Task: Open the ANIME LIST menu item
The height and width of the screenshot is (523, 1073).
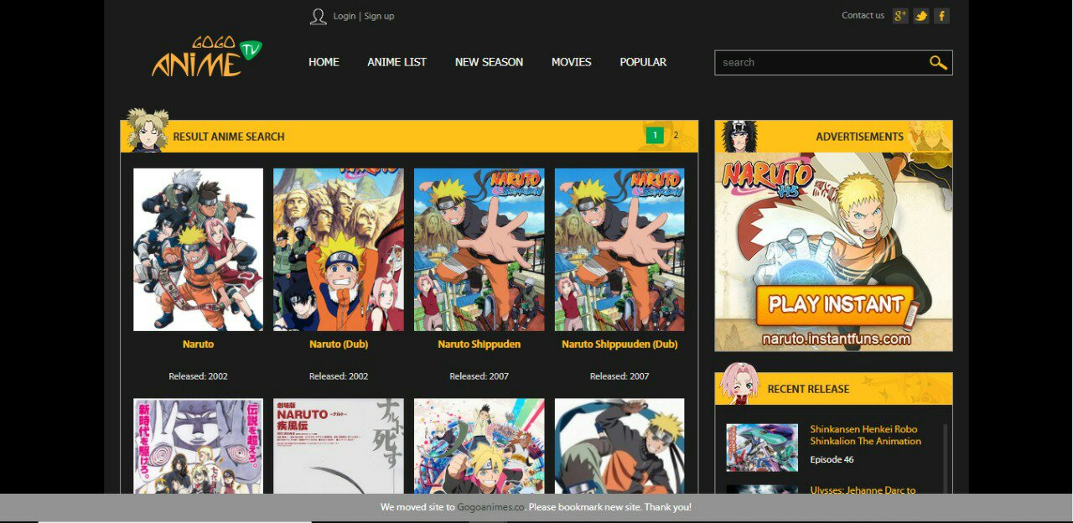Action: (397, 62)
